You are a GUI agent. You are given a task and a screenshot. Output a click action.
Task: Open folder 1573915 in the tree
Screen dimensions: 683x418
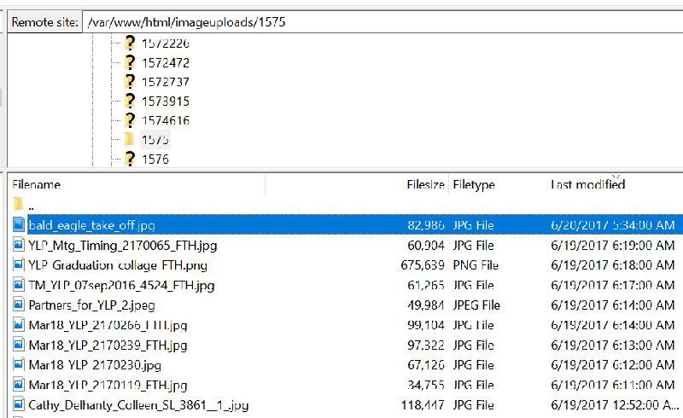coord(166,102)
